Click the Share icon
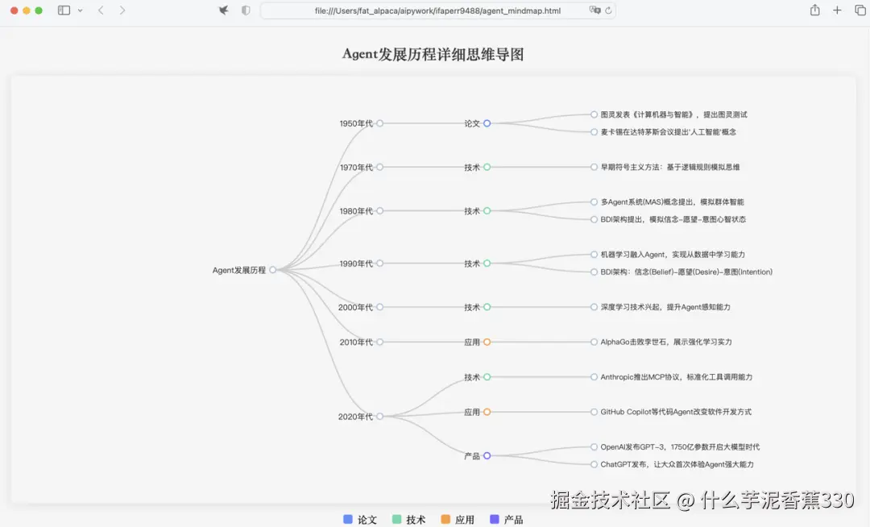 [816, 11]
